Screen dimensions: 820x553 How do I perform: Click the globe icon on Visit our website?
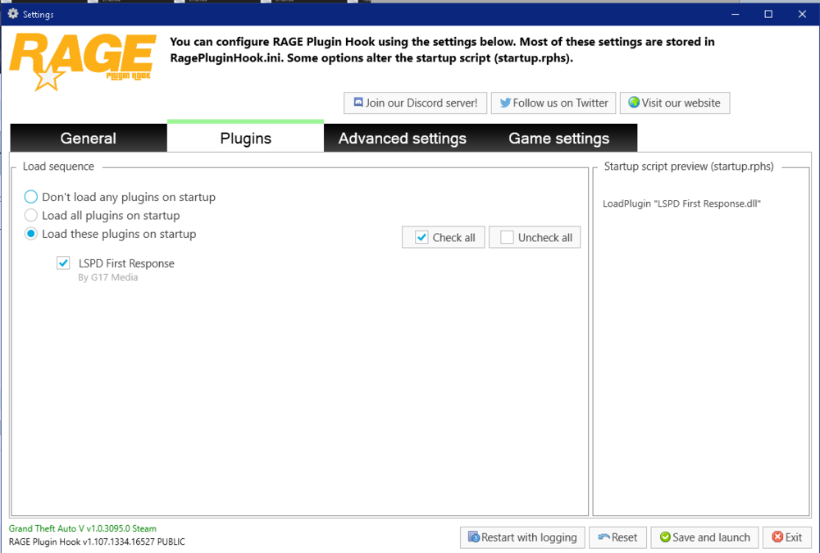[632, 103]
